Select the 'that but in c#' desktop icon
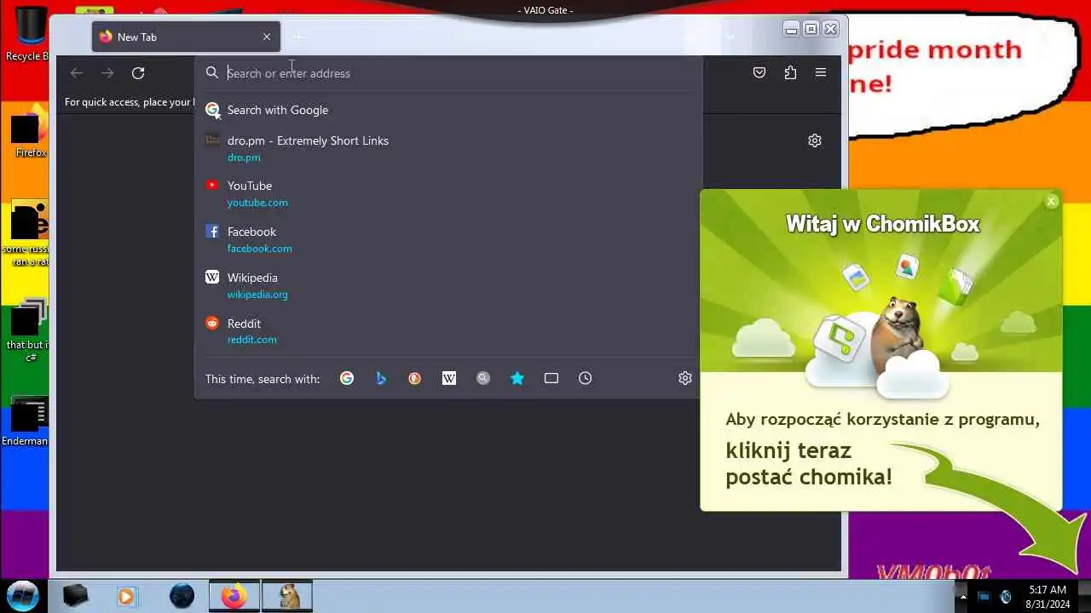Screen dimensions: 1091x613 [x=27, y=330]
